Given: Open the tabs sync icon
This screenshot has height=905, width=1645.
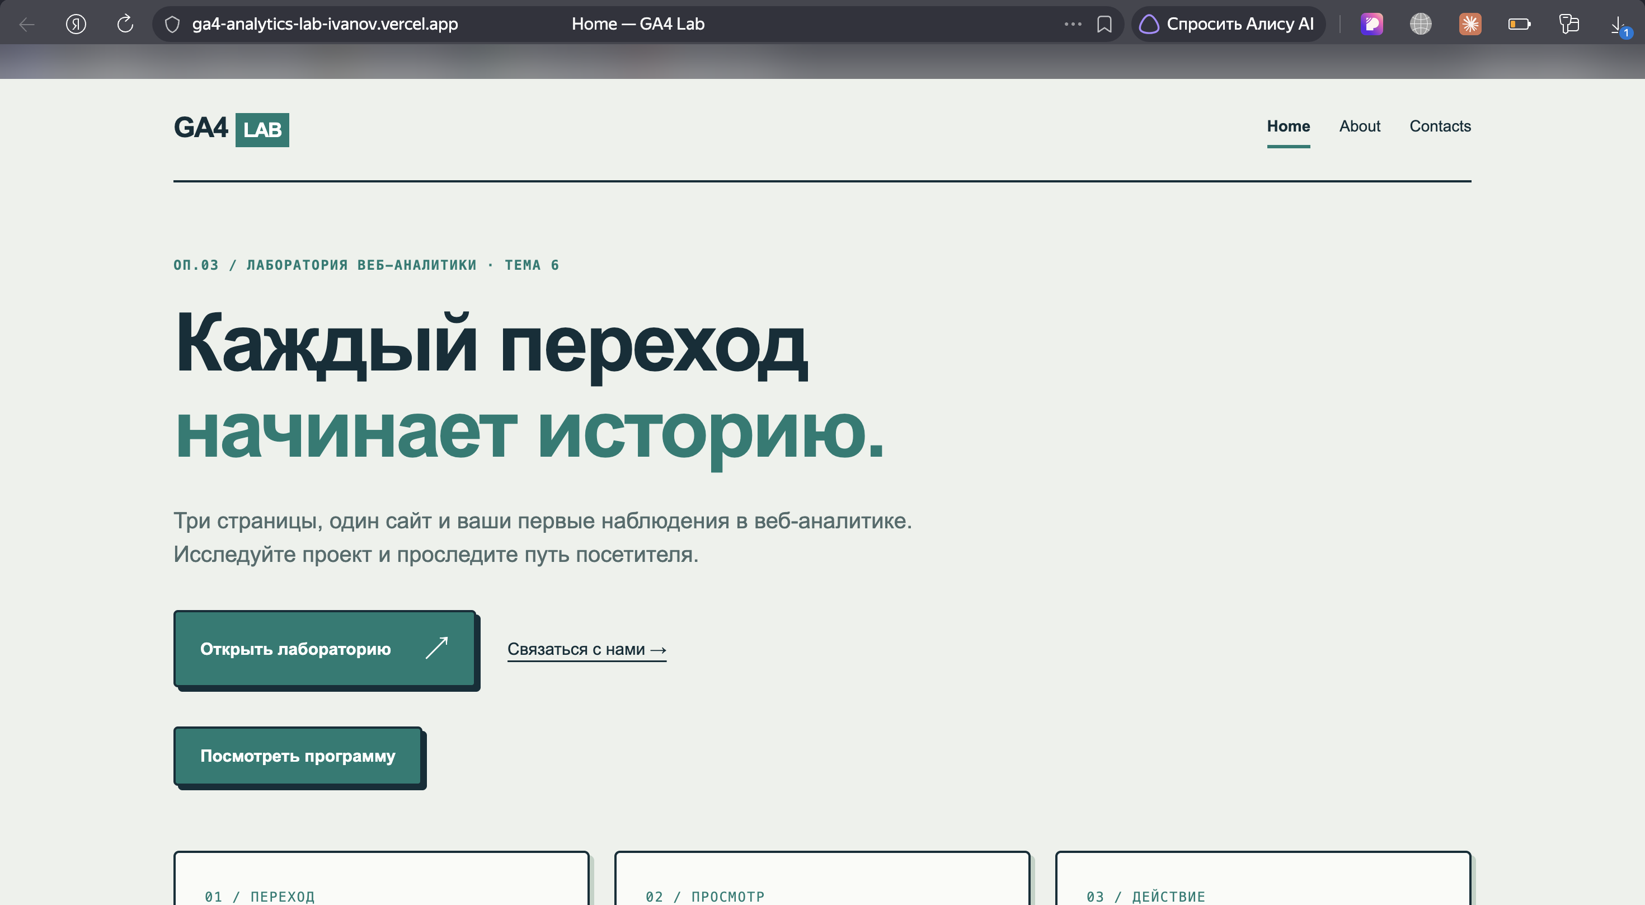Looking at the screenshot, I should [1569, 24].
